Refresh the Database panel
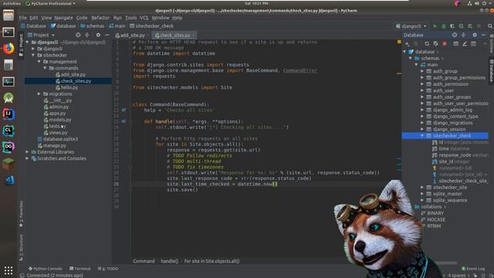 tap(427, 44)
